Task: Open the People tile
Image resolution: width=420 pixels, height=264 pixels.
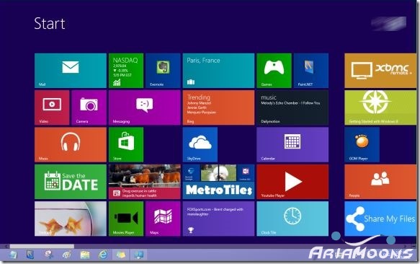Action: pyautogui.click(x=380, y=182)
